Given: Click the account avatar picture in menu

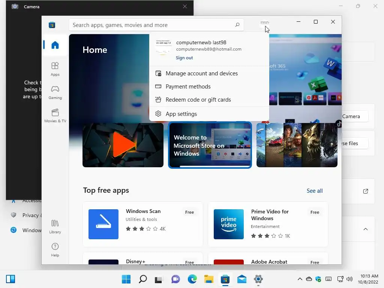Looking at the screenshot, I should 163,47.
